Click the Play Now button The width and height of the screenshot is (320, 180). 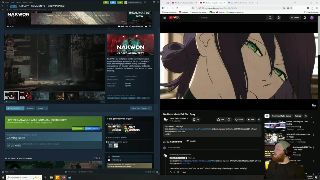pos(78,128)
